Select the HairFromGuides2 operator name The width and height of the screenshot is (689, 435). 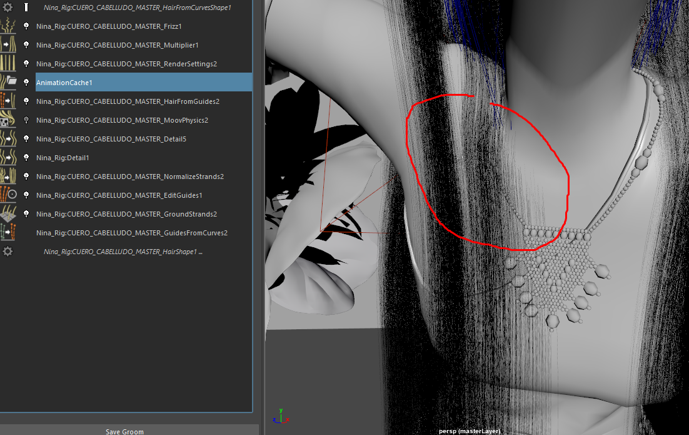(x=128, y=101)
